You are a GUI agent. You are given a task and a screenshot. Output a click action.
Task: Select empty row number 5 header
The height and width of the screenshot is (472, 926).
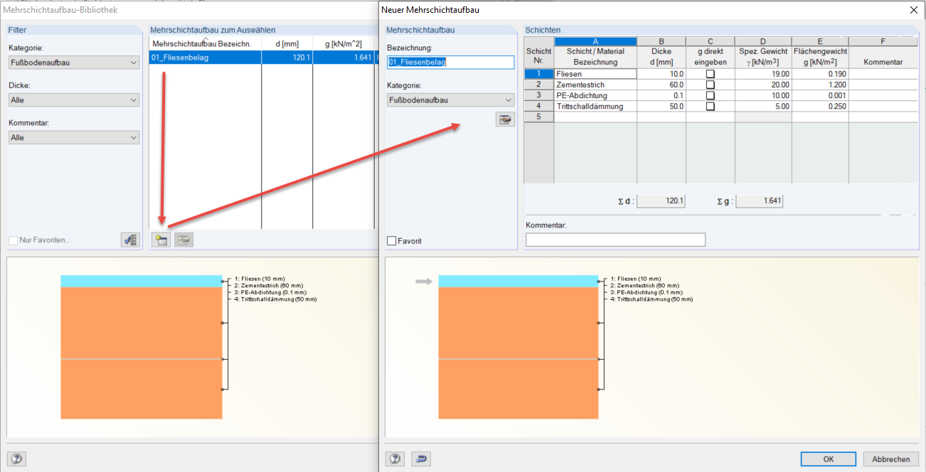539,117
